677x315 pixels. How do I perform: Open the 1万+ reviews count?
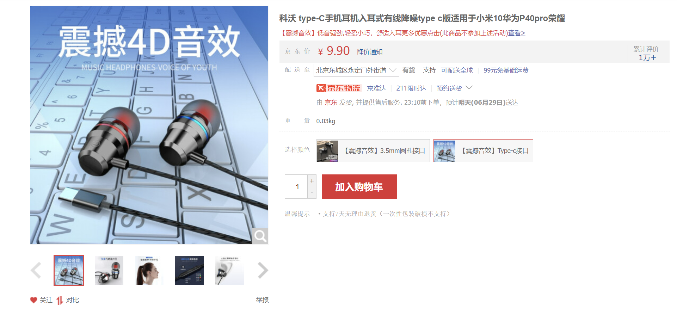coord(647,58)
